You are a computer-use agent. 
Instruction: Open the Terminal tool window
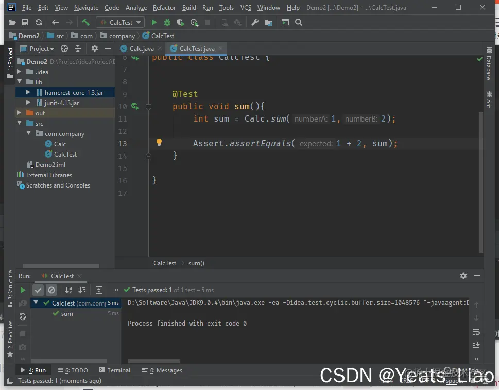pyautogui.click(x=115, y=370)
